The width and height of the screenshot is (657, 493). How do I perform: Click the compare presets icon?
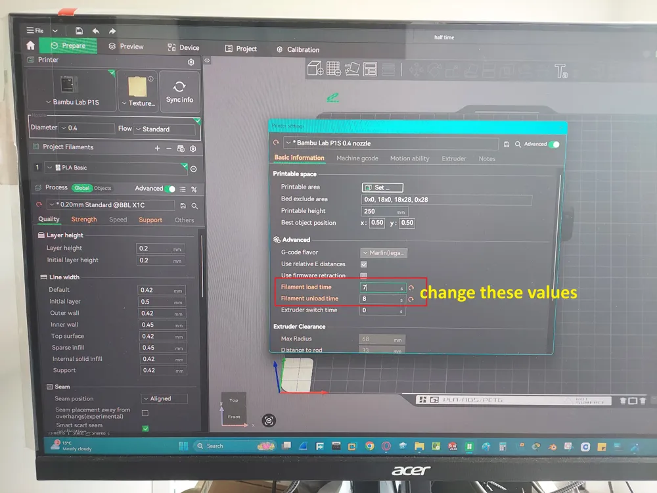click(x=194, y=189)
